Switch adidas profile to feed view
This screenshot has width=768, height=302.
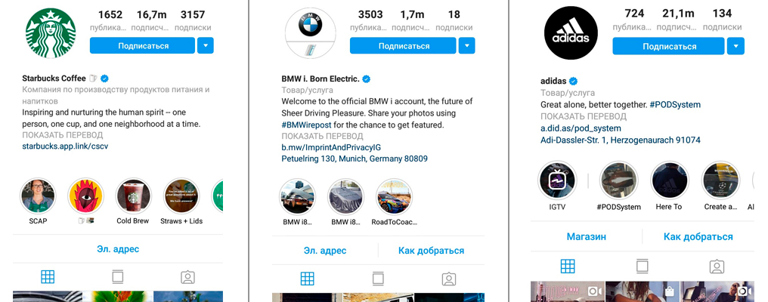642,267
